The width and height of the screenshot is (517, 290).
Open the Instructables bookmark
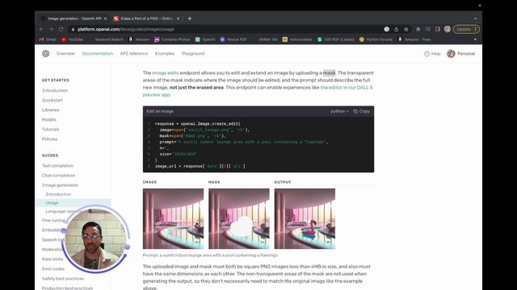pos(297,39)
